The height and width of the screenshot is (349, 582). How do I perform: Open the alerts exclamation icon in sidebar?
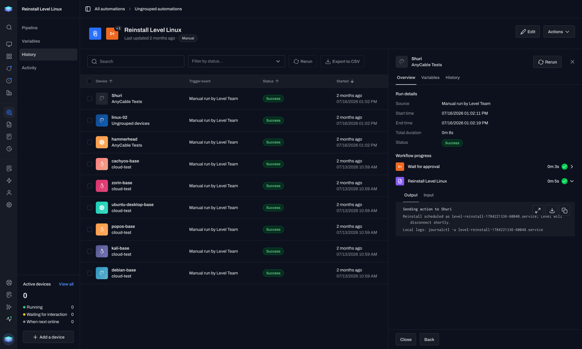click(9, 81)
